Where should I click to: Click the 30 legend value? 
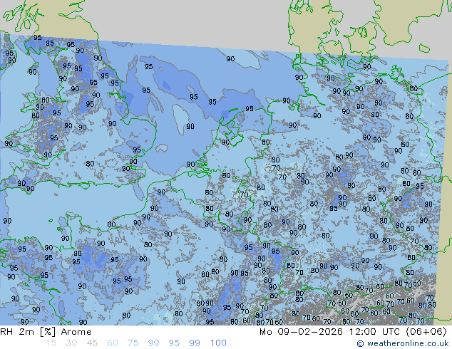click(x=71, y=343)
